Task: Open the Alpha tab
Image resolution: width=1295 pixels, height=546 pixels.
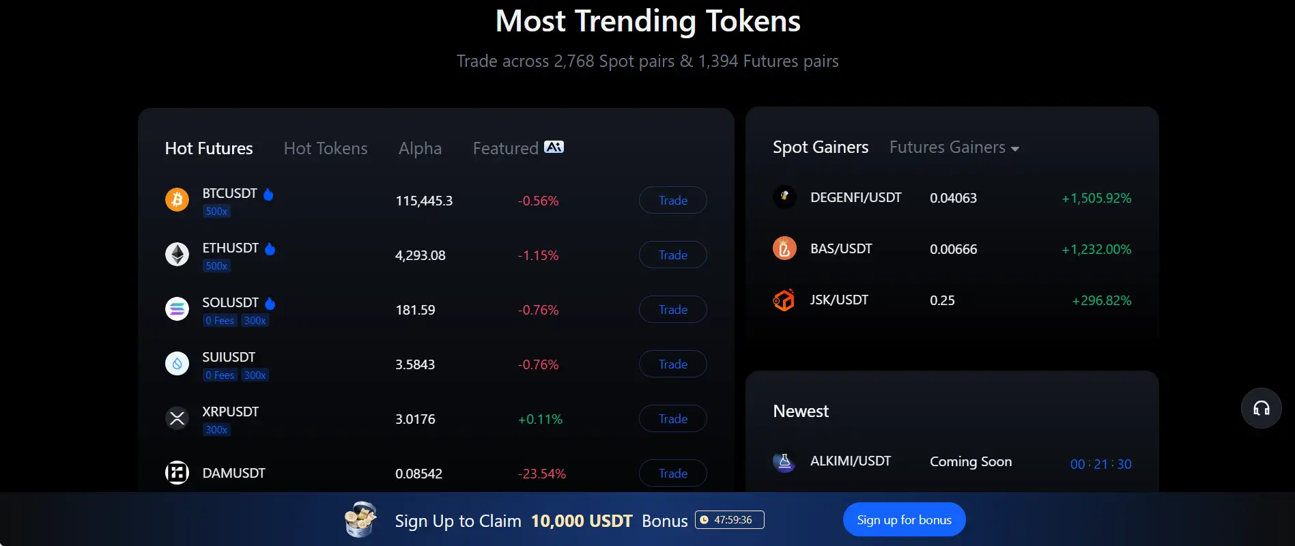Action: coord(420,148)
